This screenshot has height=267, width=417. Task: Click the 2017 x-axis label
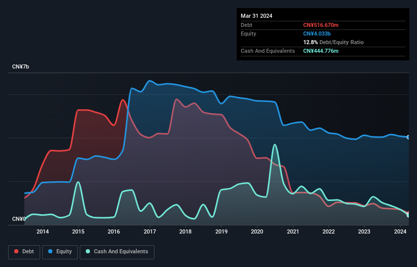(150, 231)
